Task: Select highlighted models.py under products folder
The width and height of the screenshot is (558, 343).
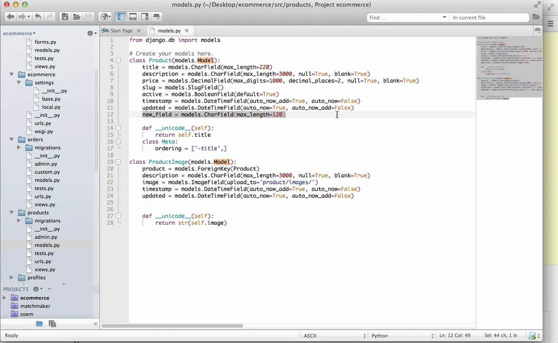Action: click(47, 245)
